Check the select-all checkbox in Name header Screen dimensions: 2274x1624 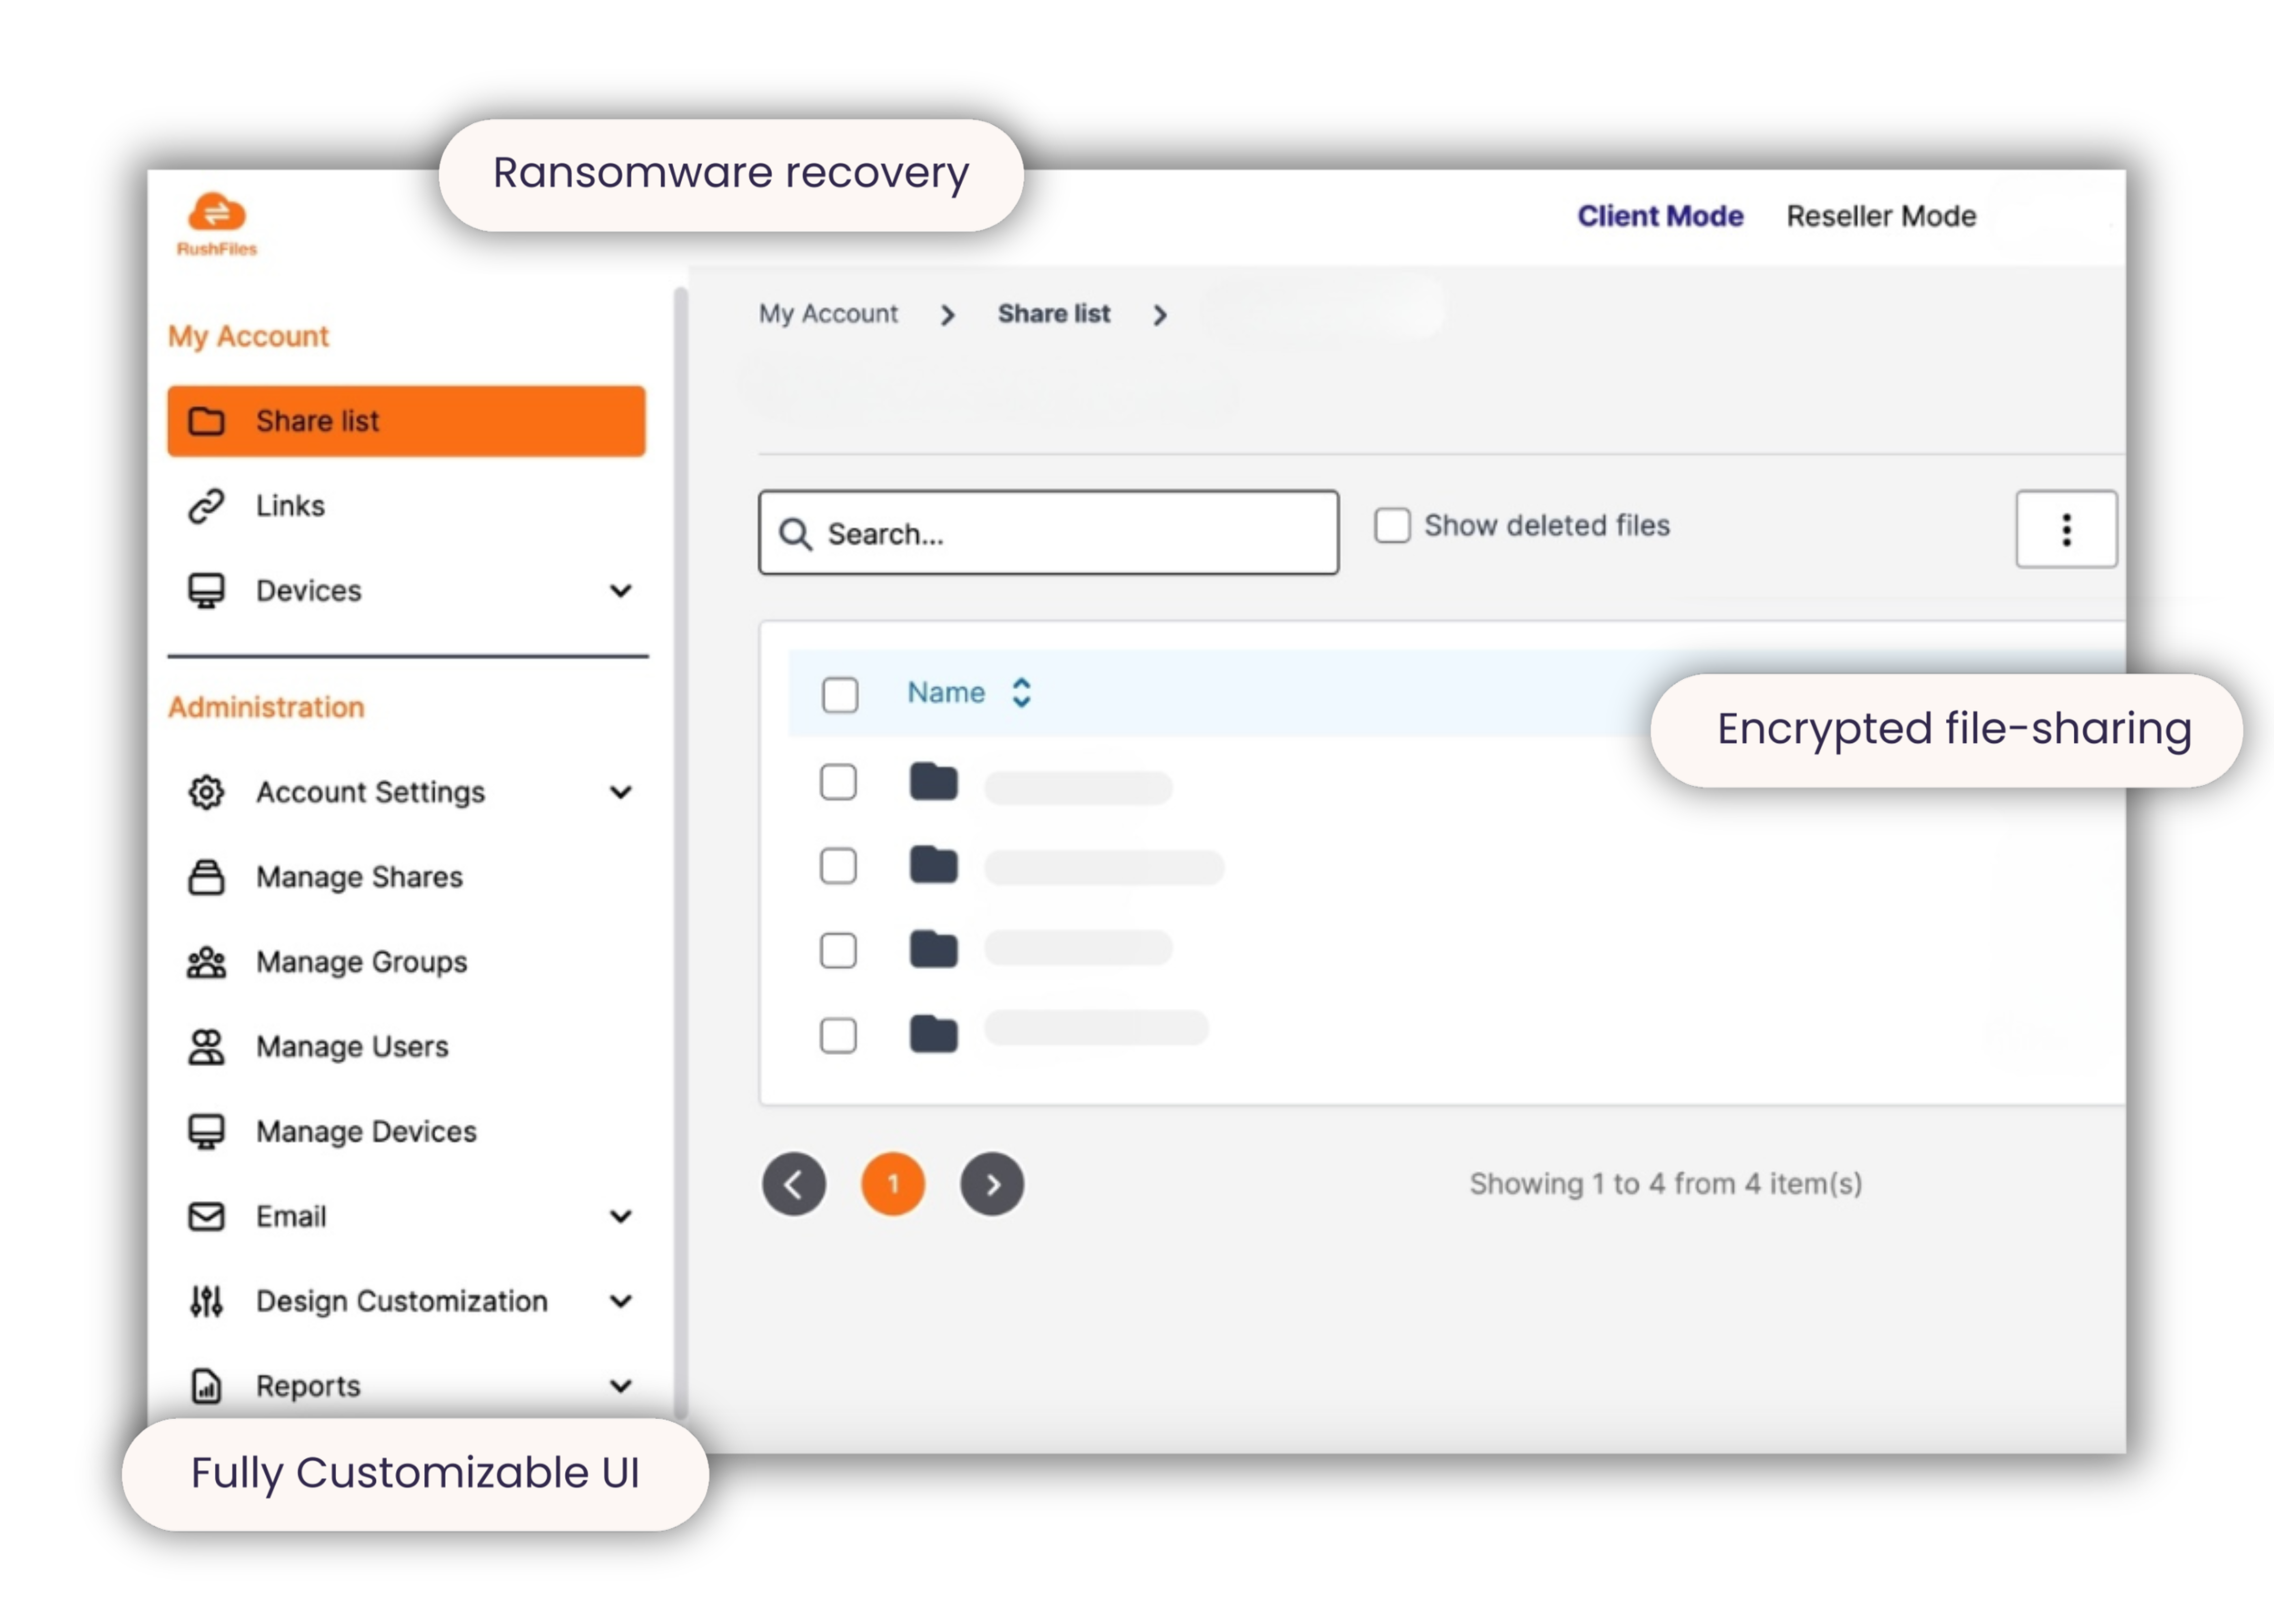(x=839, y=694)
